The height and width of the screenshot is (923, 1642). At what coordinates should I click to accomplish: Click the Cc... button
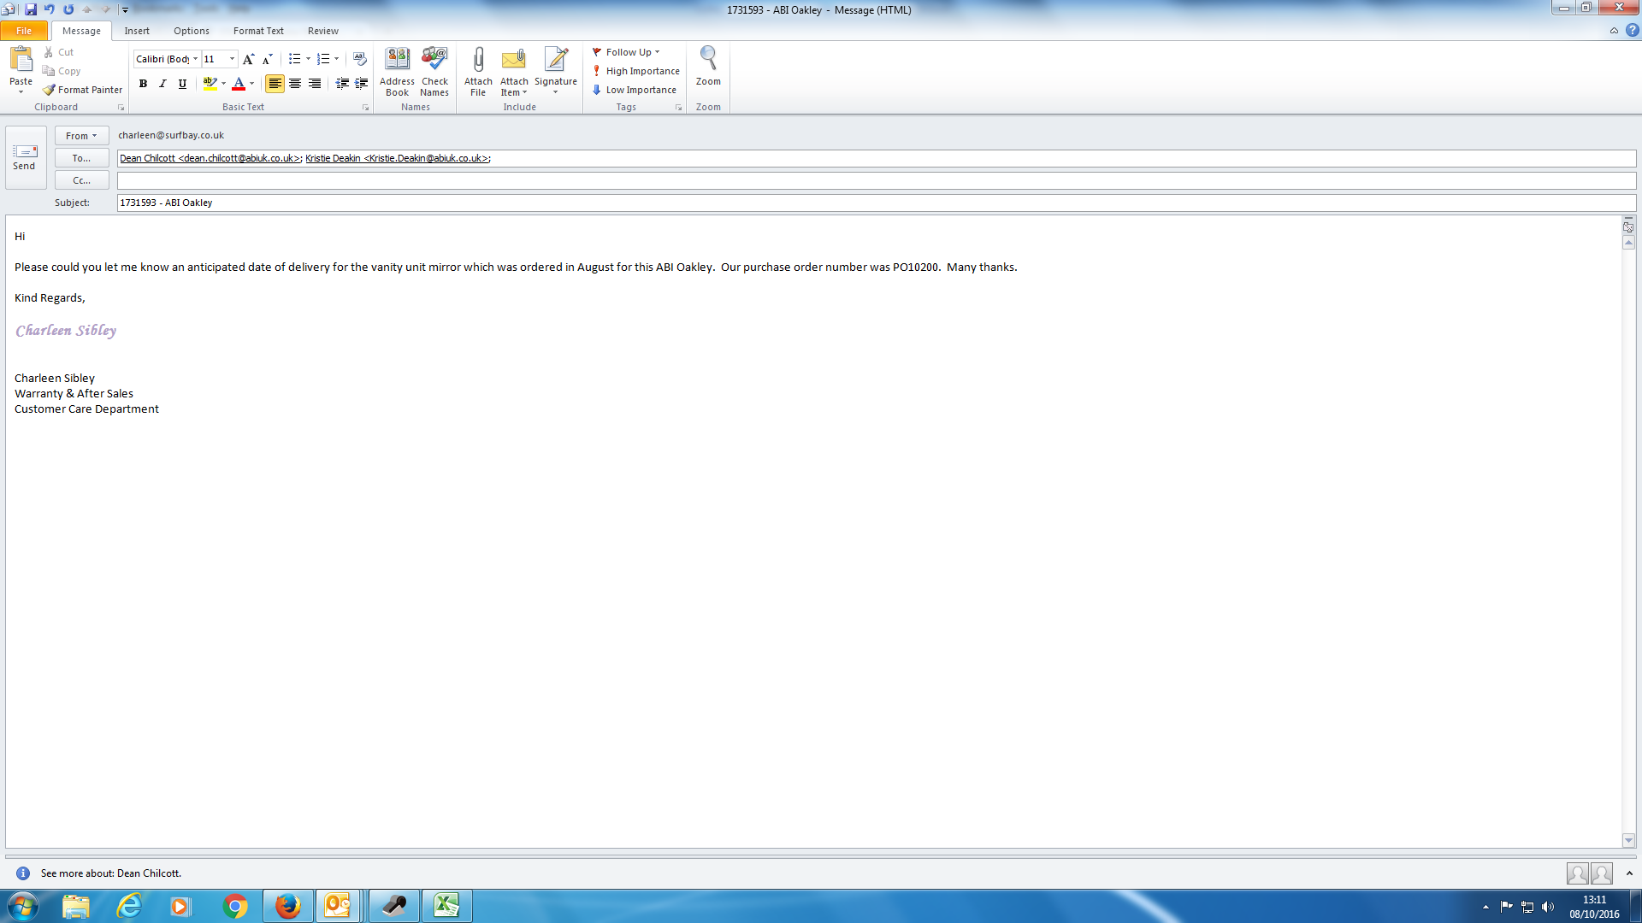(x=81, y=180)
